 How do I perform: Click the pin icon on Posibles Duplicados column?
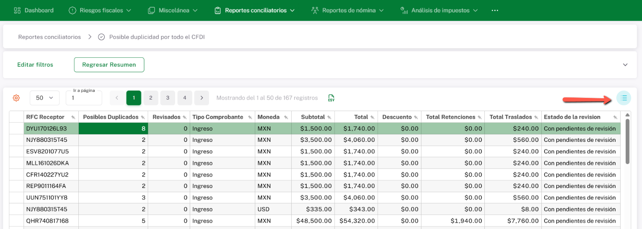point(143,117)
